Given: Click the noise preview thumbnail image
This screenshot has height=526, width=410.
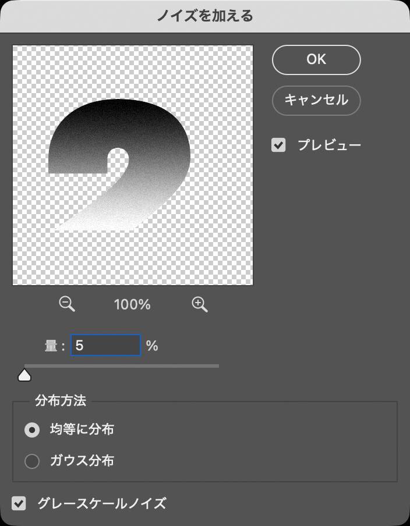Looking at the screenshot, I should [133, 165].
